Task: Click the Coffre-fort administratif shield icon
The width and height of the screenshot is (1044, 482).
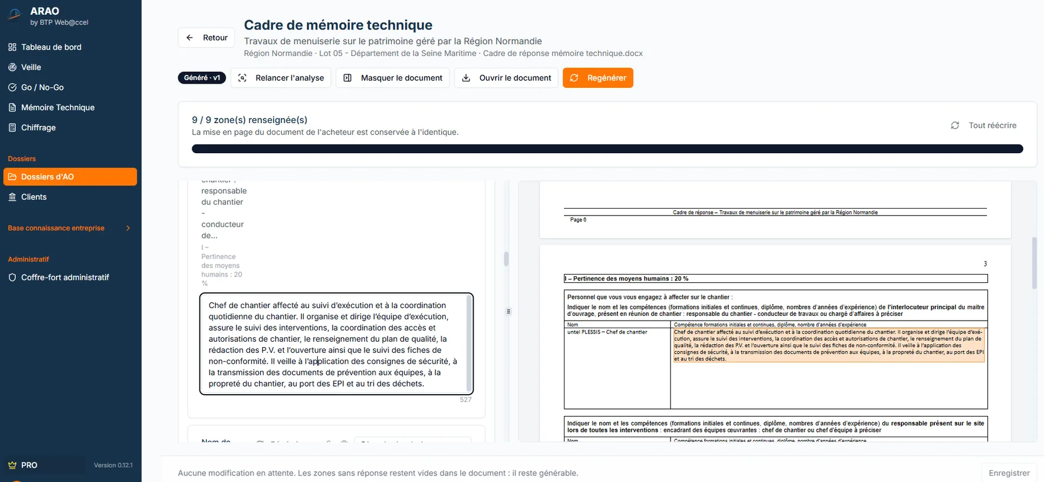Action: tap(12, 278)
